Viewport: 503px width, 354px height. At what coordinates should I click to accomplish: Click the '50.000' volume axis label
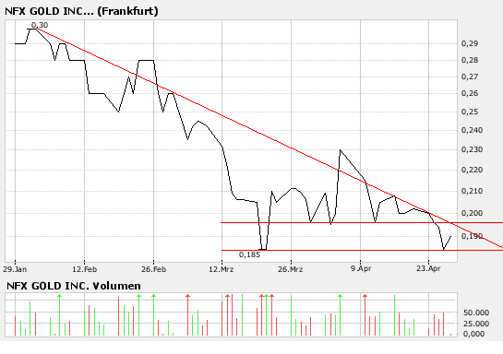point(476,313)
